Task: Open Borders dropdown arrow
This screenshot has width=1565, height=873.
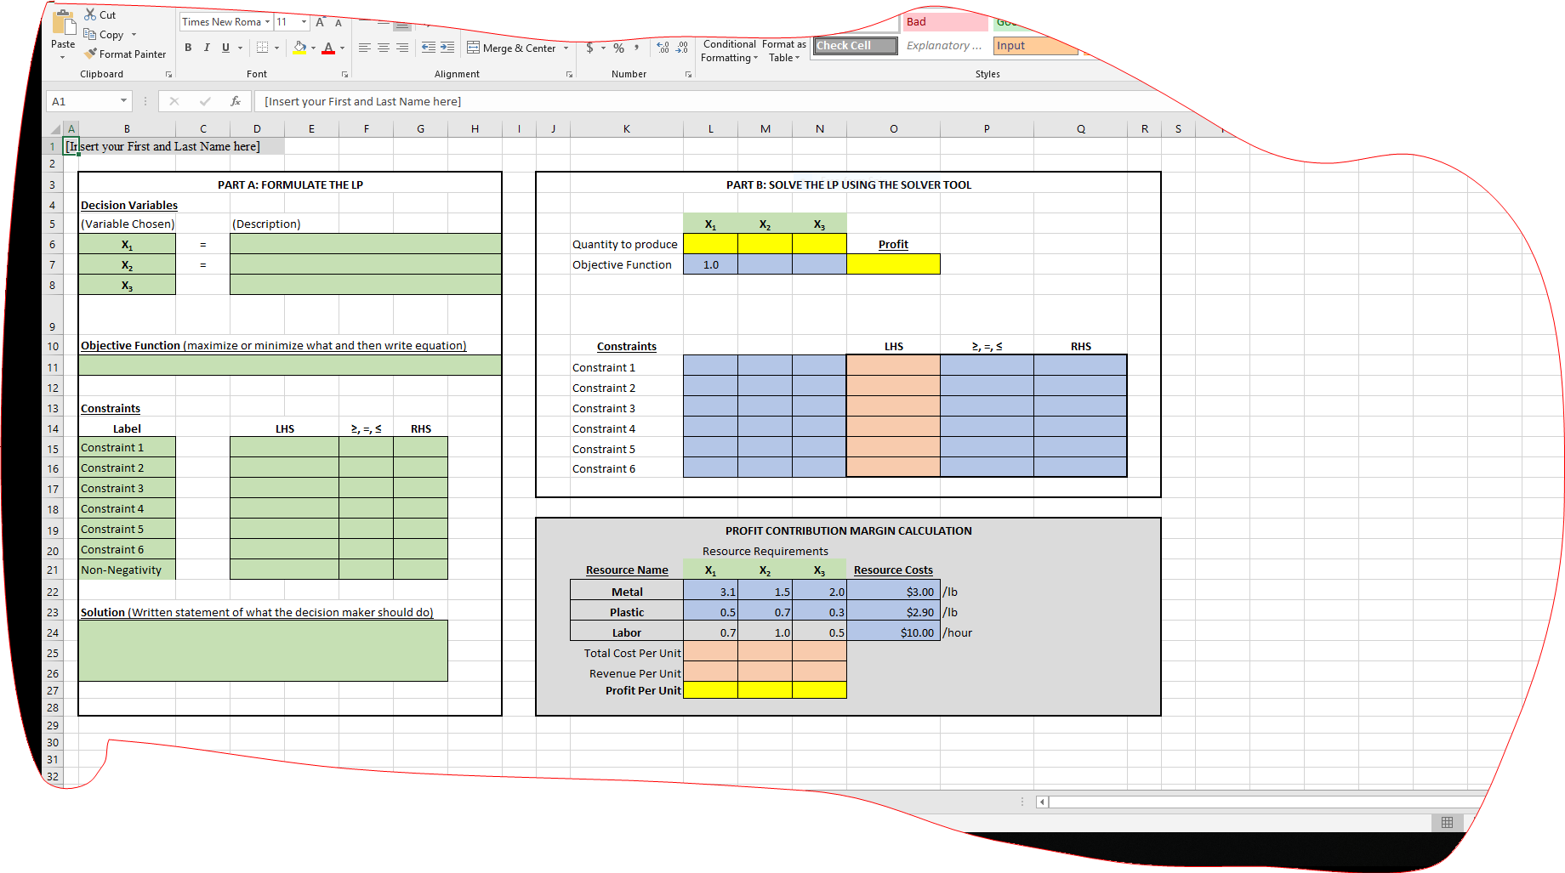Action: 276,48
